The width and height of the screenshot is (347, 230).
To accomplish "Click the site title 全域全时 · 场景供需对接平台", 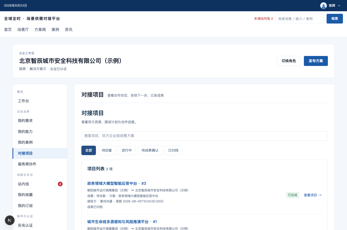I will tap(32, 19).
